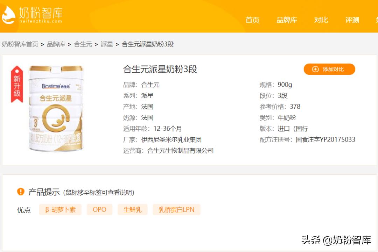Open the 品牌库 breadcrumb link

tap(55, 44)
